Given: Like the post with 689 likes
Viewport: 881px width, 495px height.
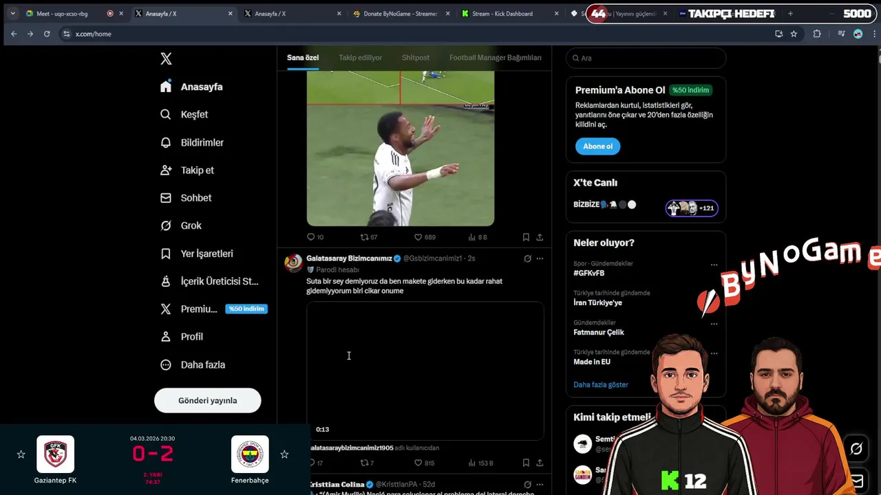Looking at the screenshot, I should [x=425, y=237].
